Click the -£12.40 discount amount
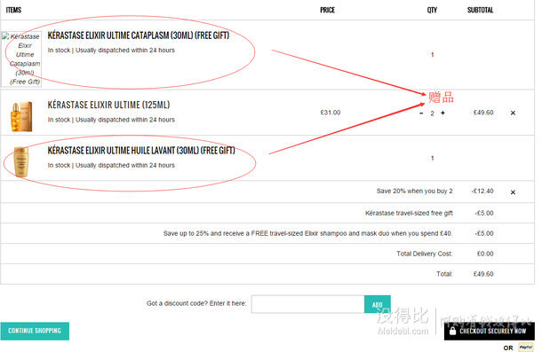This screenshot has width=542, height=352. [482, 192]
